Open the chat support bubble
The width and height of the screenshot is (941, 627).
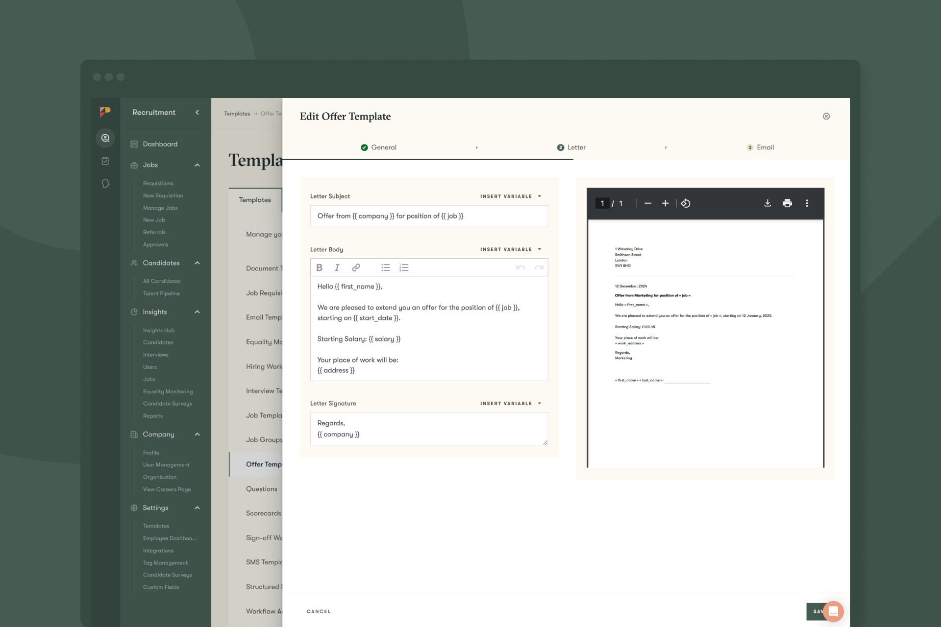(x=833, y=611)
